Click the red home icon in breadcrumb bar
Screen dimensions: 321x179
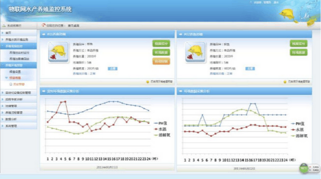[x=43, y=25]
